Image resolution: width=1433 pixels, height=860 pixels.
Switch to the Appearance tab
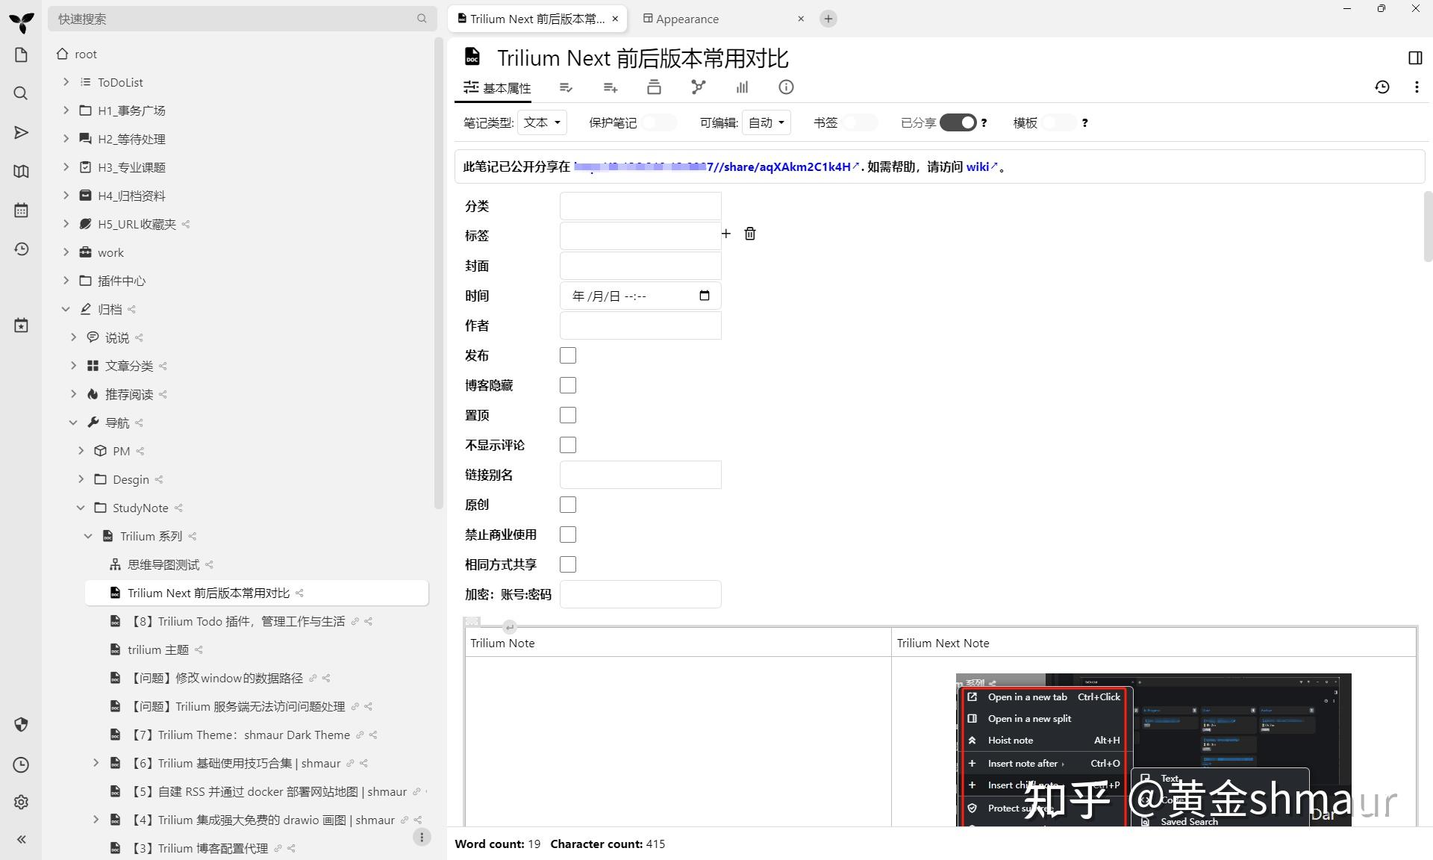click(x=687, y=19)
